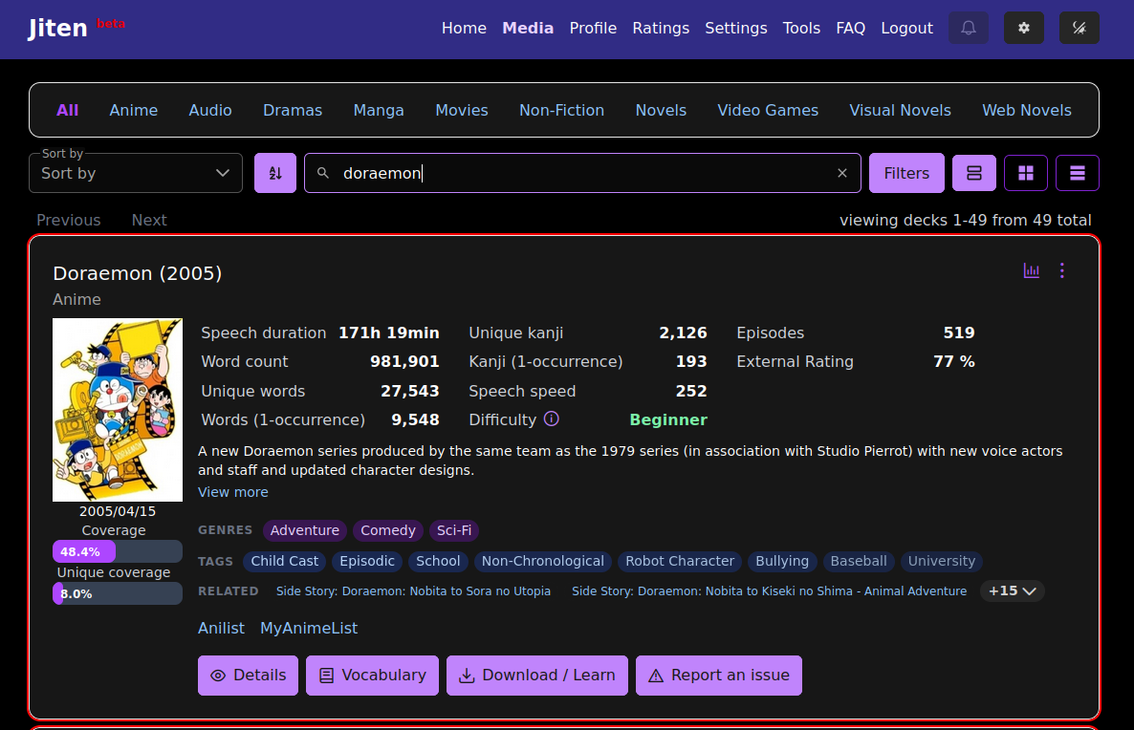Expand description with View more
This screenshot has width=1134, height=730.
click(x=232, y=492)
